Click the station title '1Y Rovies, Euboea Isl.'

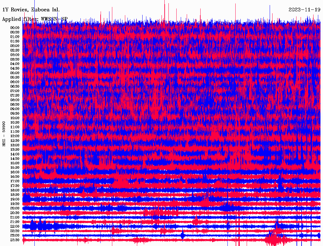click(31, 10)
